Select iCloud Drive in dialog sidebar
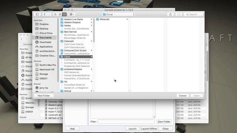The image size is (237, 133). (46, 33)
